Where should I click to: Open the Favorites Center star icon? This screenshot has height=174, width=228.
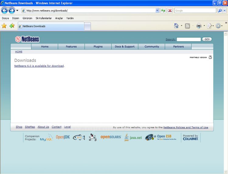pyautogui.click(x=4, y=26)
